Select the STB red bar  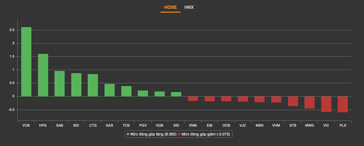293,101
